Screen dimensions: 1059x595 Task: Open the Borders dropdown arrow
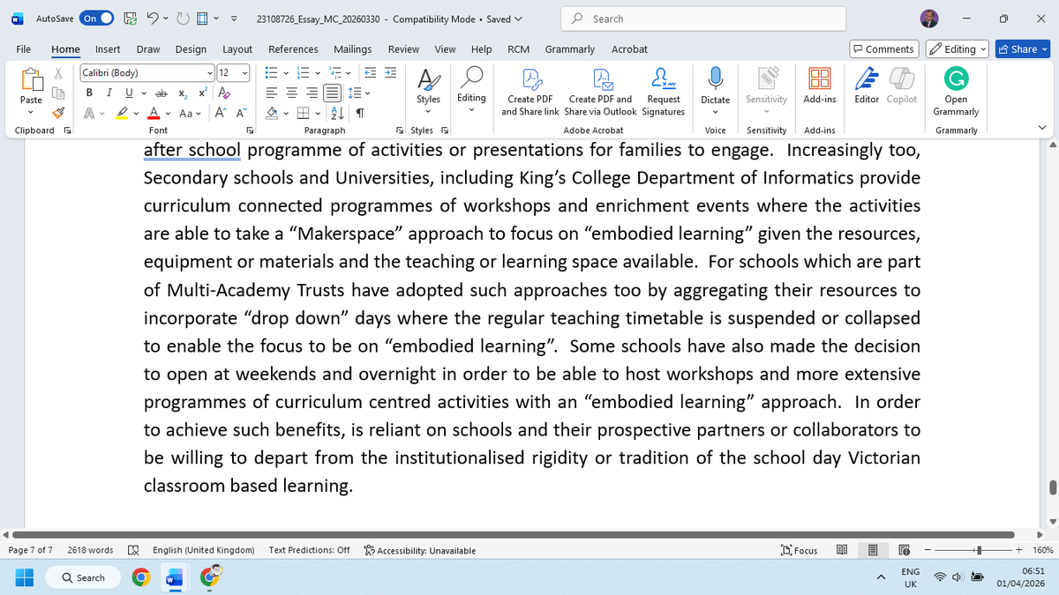tap(316, 112)
